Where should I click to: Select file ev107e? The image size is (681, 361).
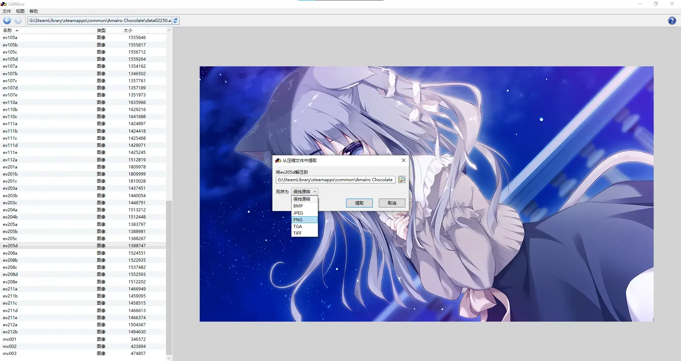click(x=83, y=95)
